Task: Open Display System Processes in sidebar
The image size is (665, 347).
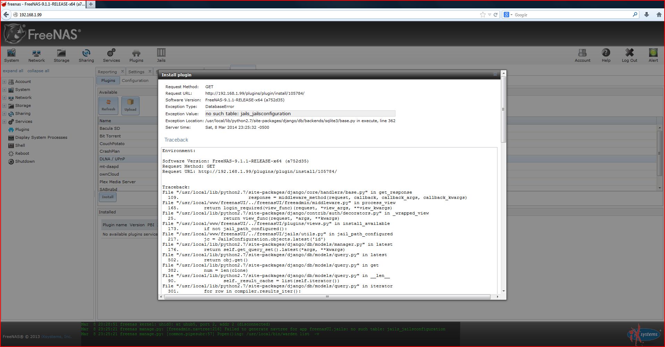Action: point(41,137)
